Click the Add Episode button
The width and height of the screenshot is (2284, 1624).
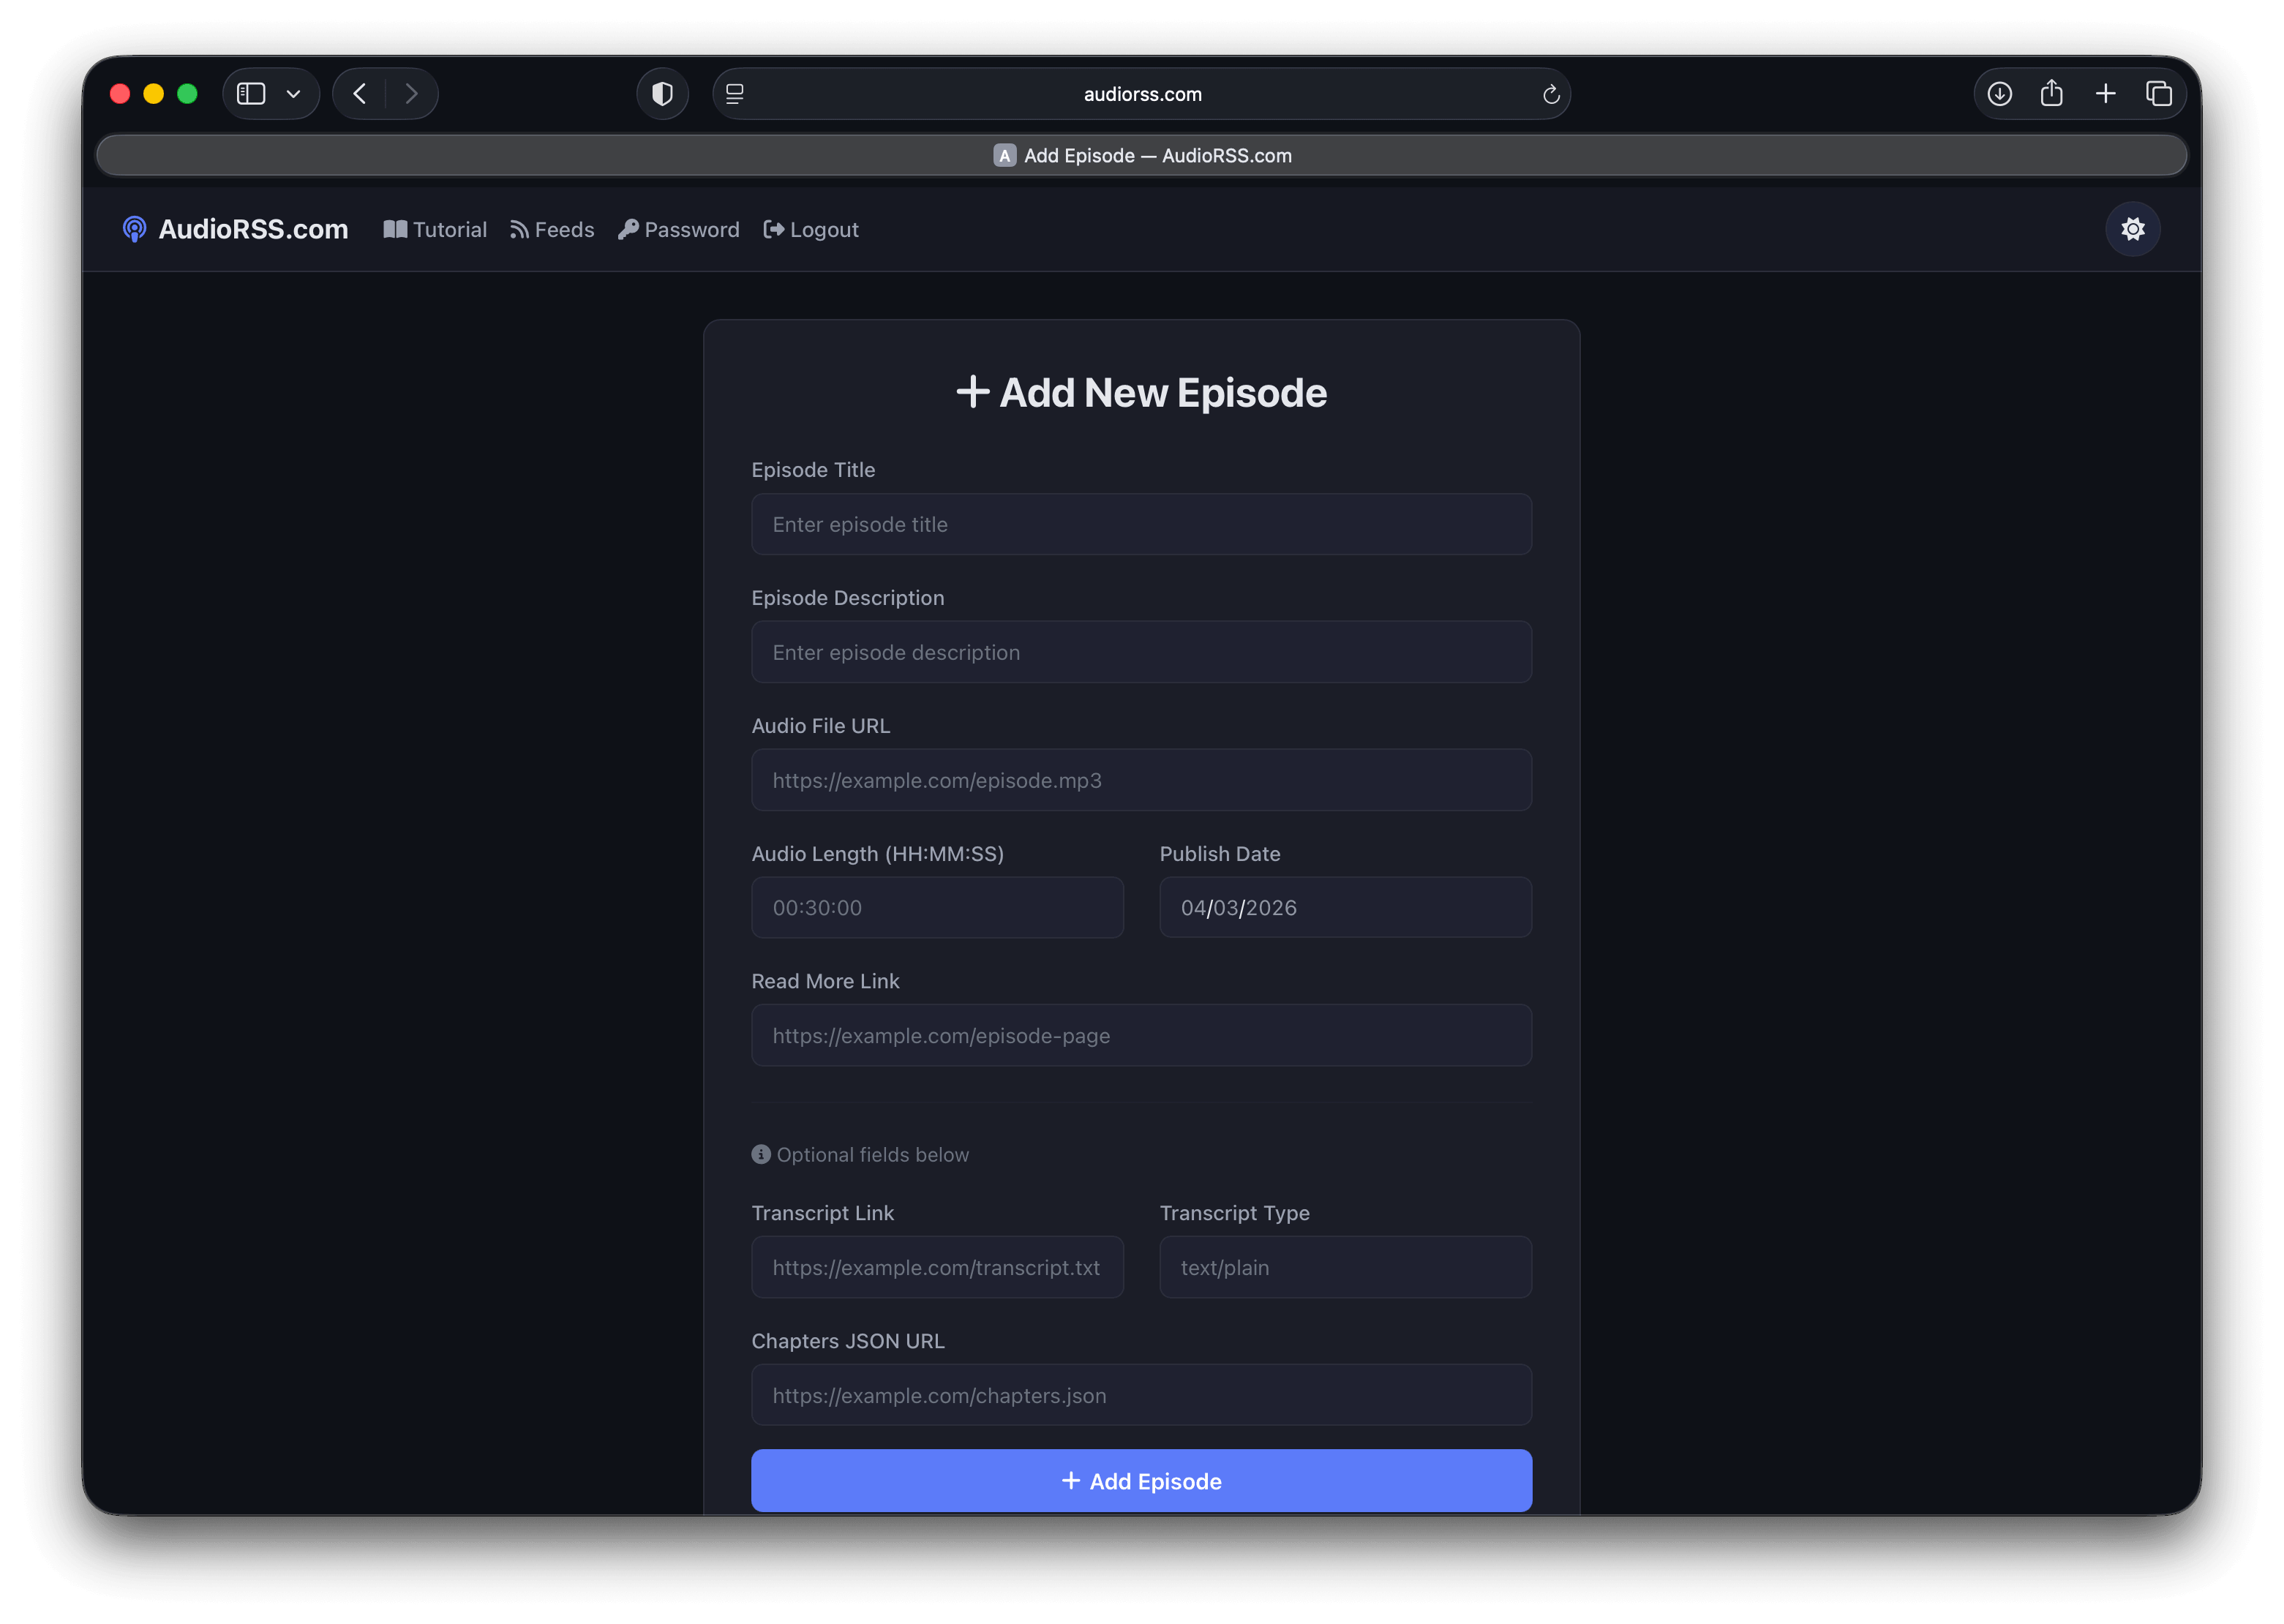[1141, 1480]
